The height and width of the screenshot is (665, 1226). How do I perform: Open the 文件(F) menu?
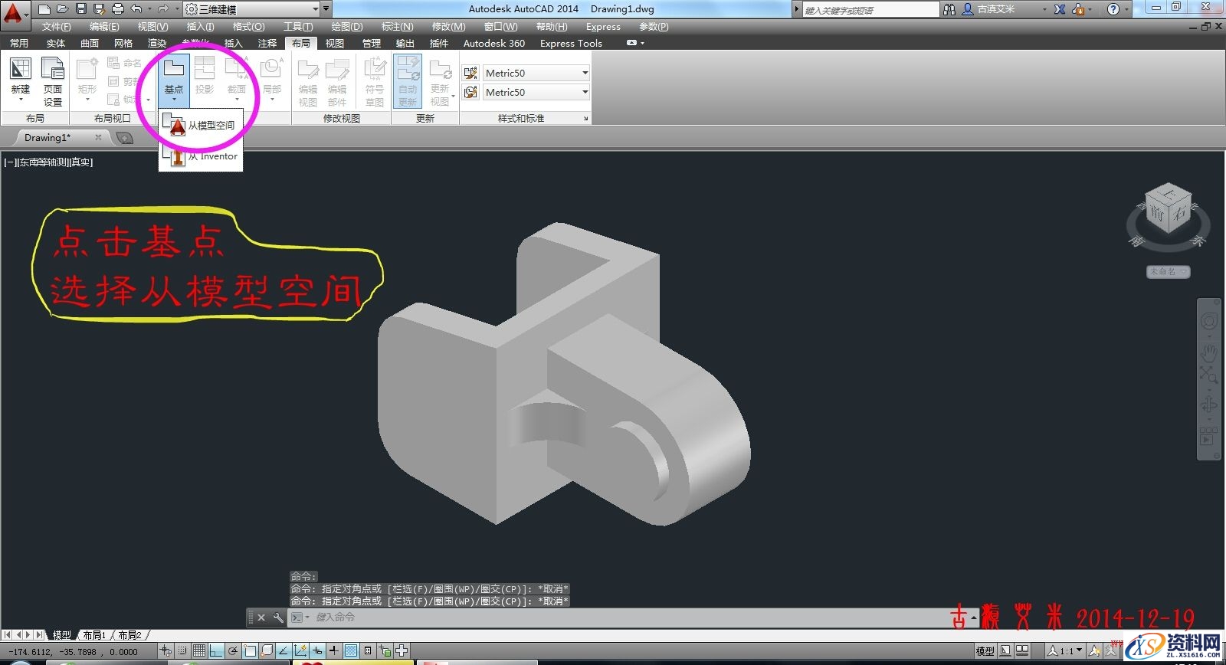pyautogui.click(x=56, y=26)
